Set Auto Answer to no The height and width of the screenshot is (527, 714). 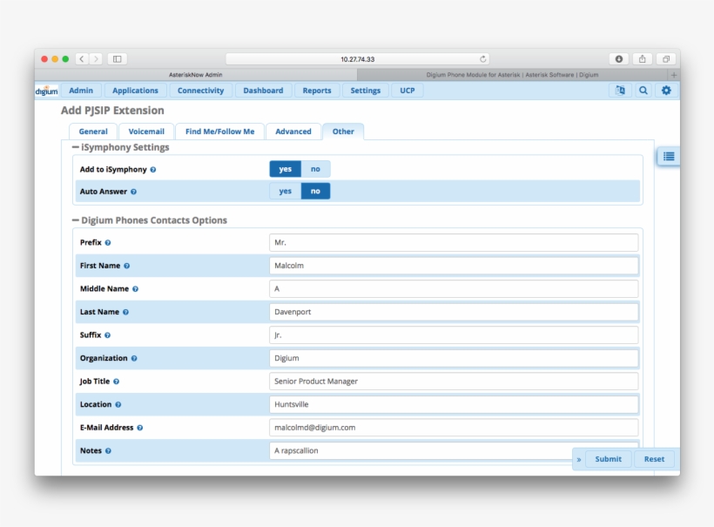coord(315,192)
